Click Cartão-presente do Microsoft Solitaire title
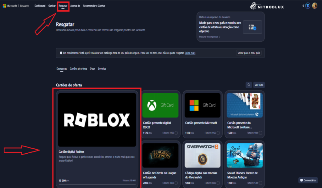 tap(240, 125)
